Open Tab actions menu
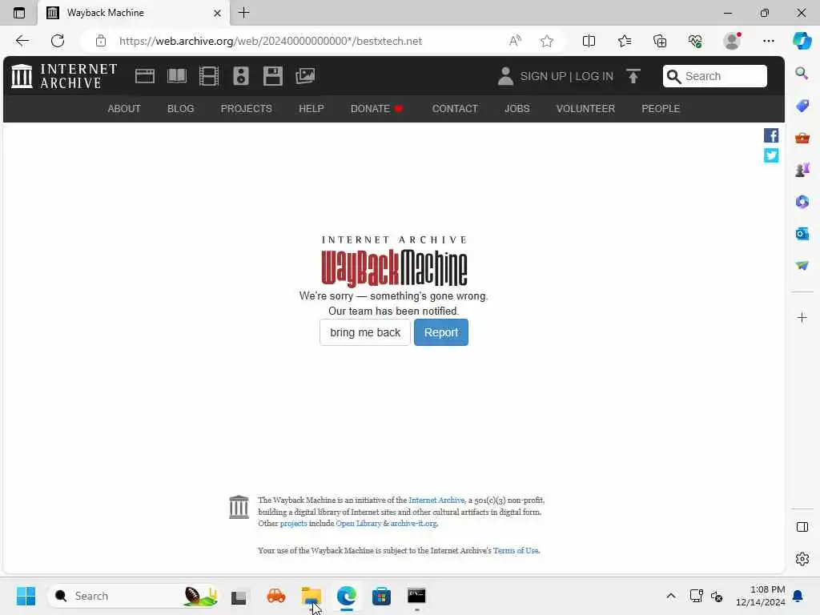 pos(19,13)
